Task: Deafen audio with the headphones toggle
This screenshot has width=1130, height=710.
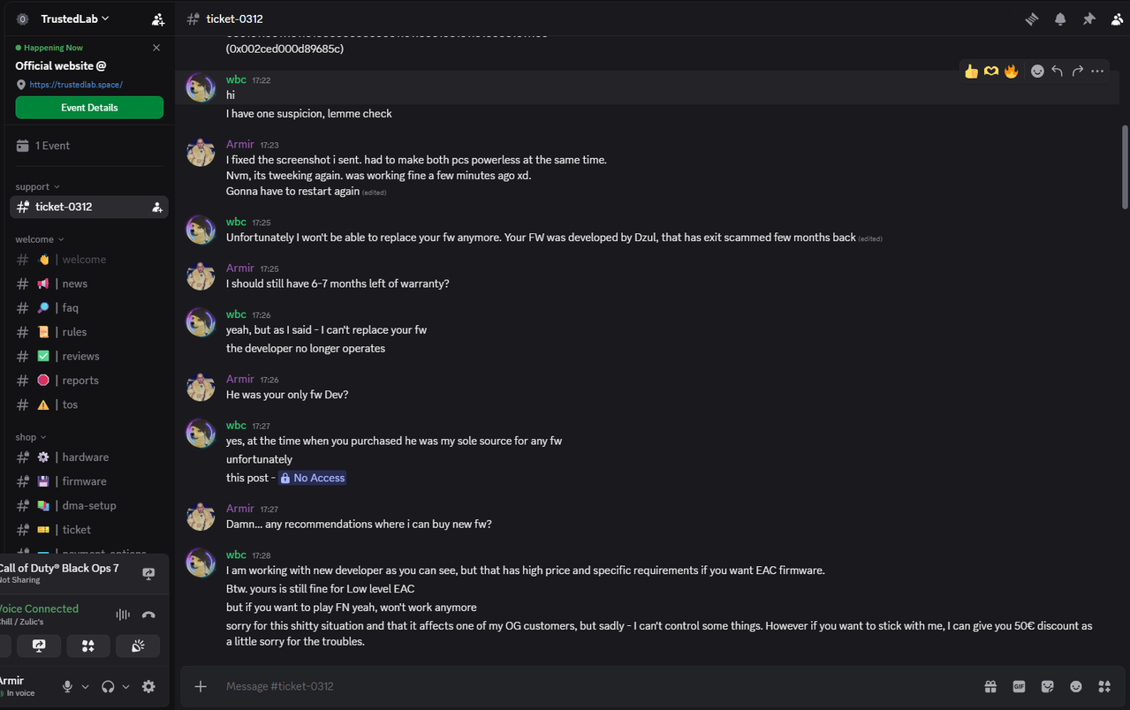Action: tap(108, 686)
